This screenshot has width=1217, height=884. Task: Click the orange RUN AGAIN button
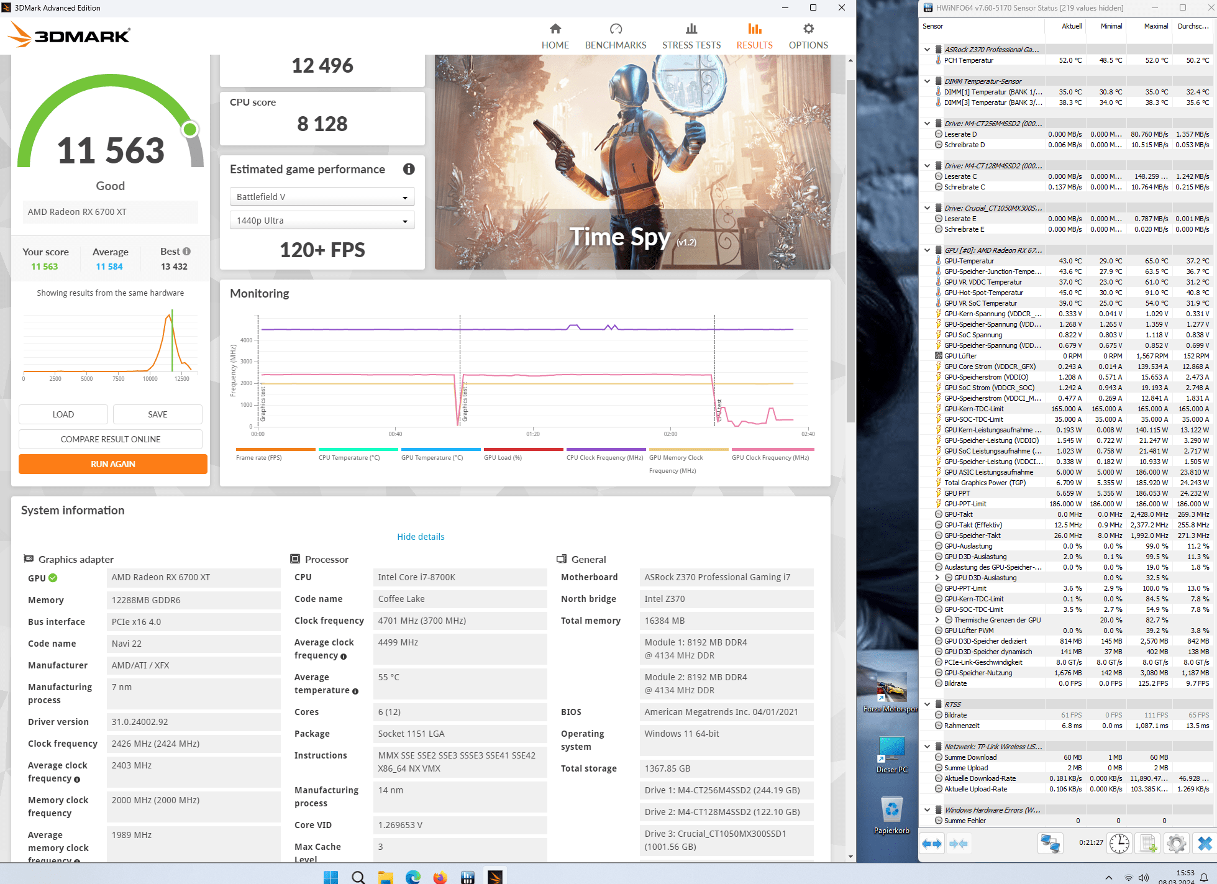[x=112, y=464]
